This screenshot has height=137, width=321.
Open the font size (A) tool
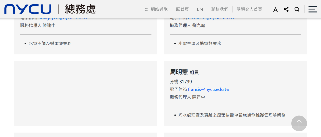pos(275,9)
